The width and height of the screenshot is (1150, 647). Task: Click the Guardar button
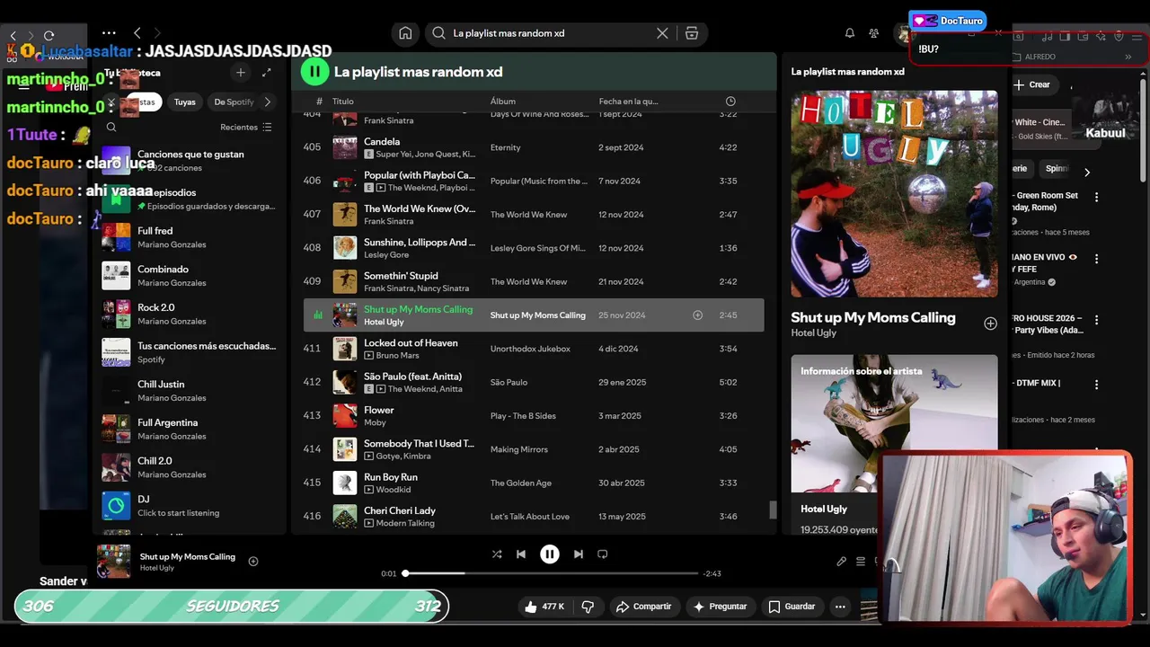click(792, 607)
